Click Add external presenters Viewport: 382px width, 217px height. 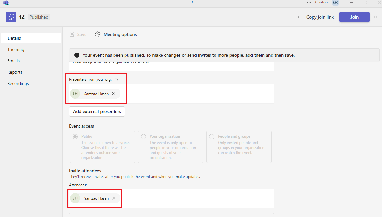97,111
